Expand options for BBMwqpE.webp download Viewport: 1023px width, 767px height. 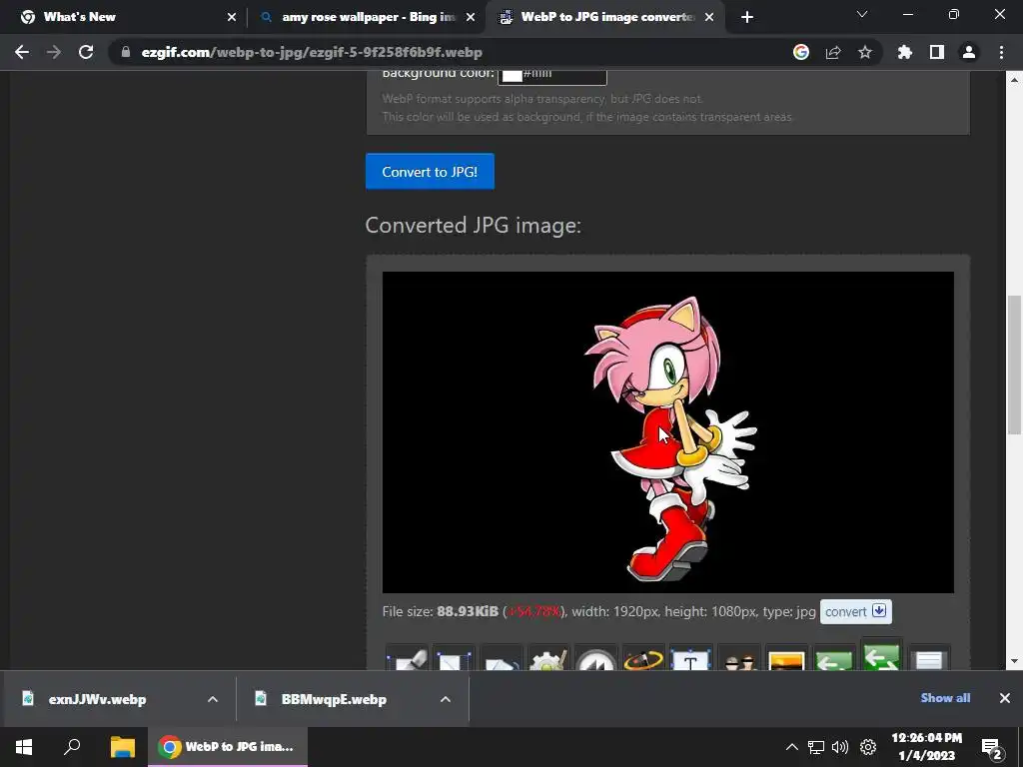[446, 699]
